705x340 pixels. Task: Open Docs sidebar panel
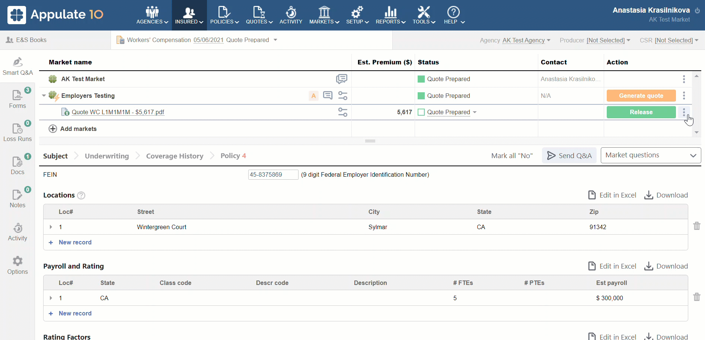17,166
